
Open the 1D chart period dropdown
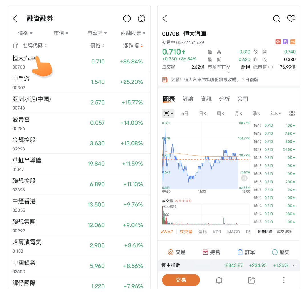coord(168,114)
